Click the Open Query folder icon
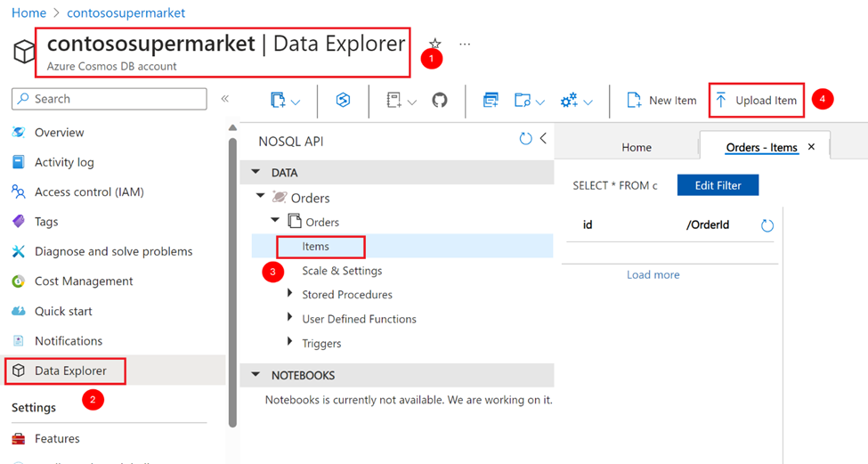 522,101
